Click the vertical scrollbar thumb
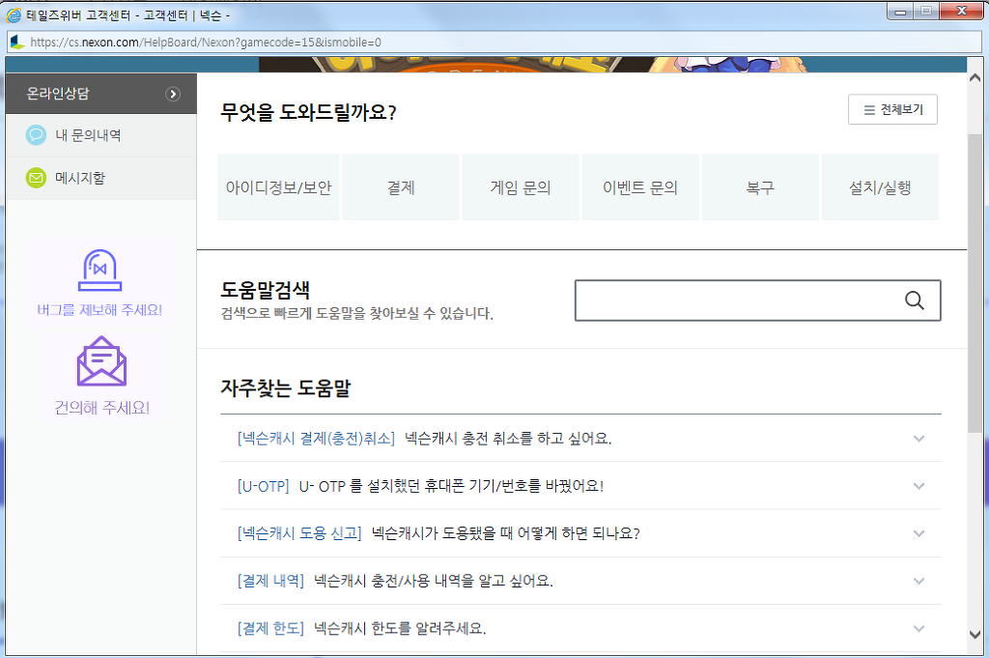The image size is (989, 658). click(x=975, y=283)
